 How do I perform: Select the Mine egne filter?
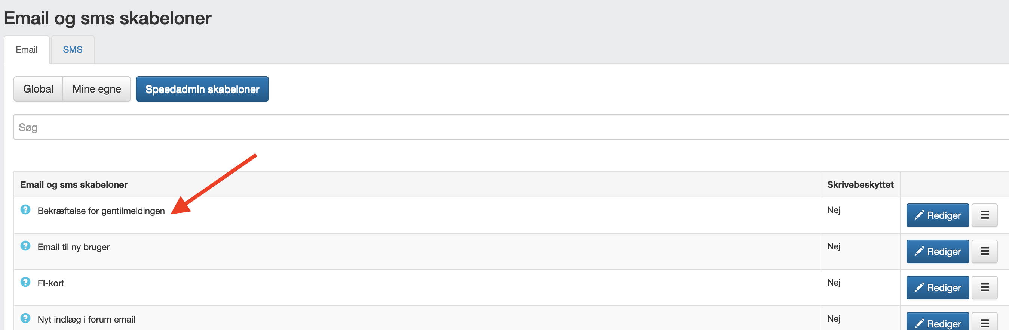point(97,89)
